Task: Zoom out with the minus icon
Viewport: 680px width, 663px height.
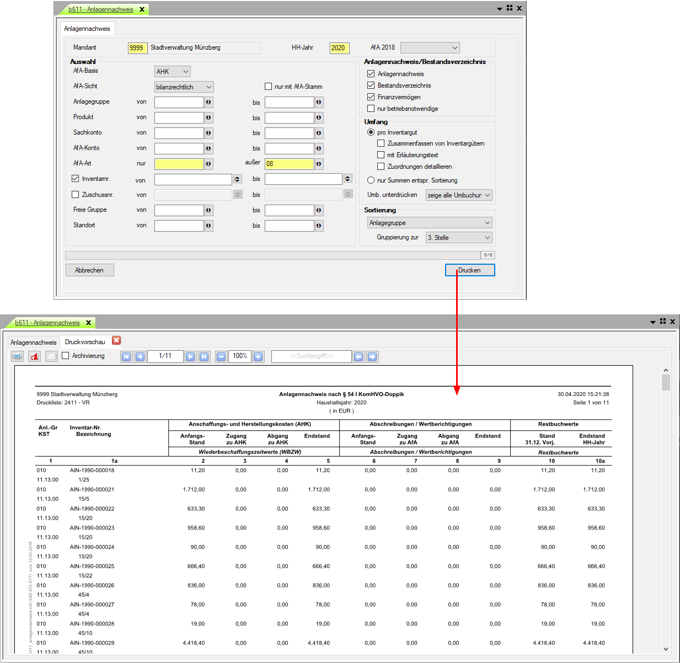Action: click(221, 357)
